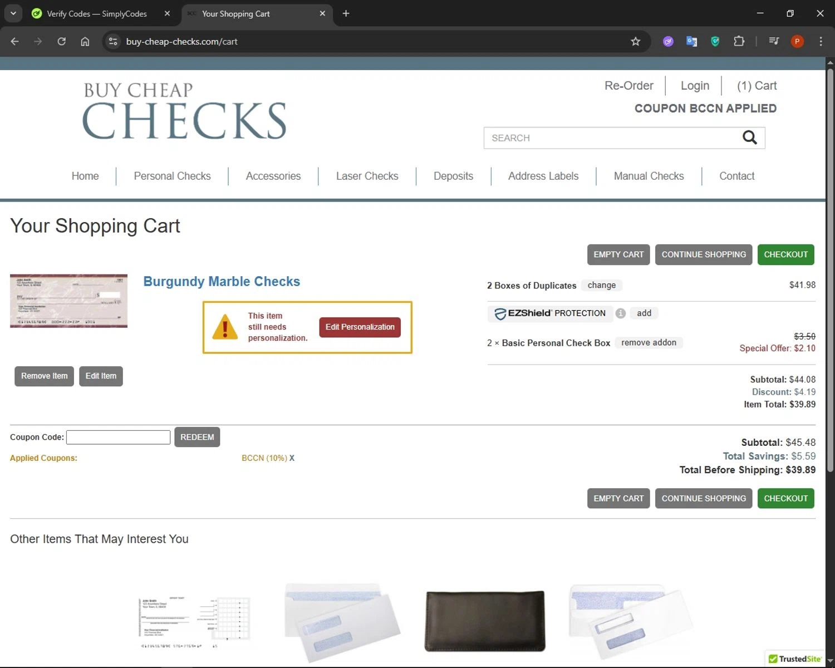Open the black leather checkbook cover thumbnail
Screen dimensions: 835x668
[x=485, y=621]
